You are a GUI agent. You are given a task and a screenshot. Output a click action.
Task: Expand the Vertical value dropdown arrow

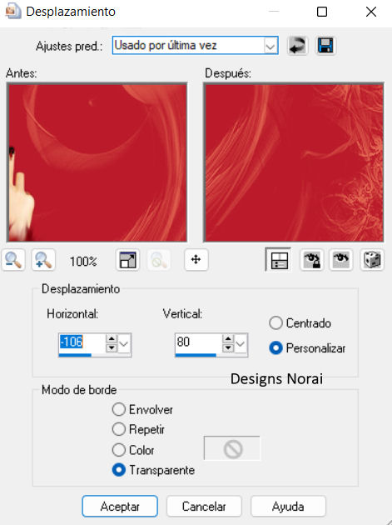pyautogui.click(x=241, y=344)
